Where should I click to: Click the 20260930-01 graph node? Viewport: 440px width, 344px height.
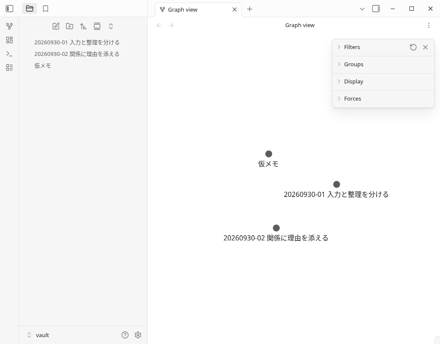[336, 184]
